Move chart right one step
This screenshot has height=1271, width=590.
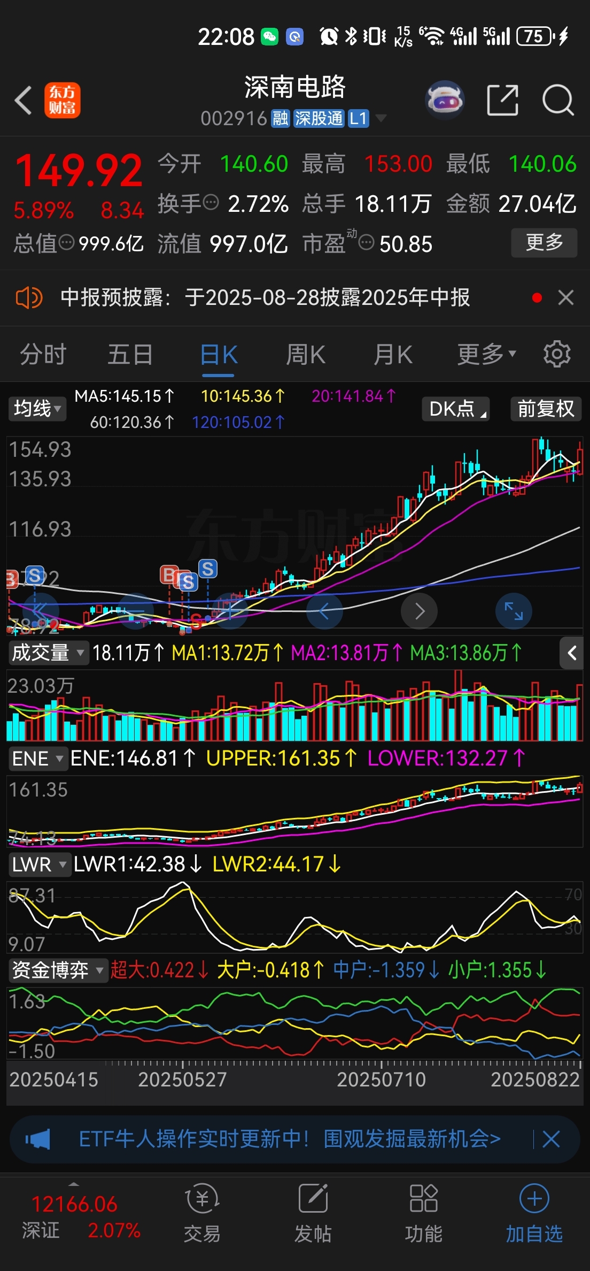(419, 611)
